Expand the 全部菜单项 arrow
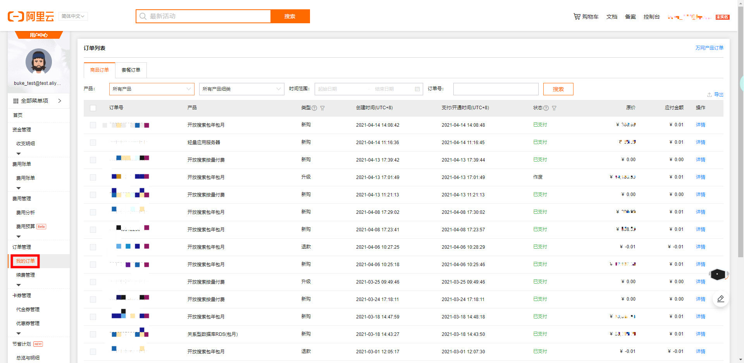The image size is (744, 363). click(60, 101)
